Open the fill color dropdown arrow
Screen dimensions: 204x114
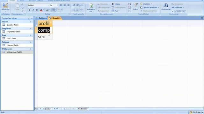click(x=50, y=10)
